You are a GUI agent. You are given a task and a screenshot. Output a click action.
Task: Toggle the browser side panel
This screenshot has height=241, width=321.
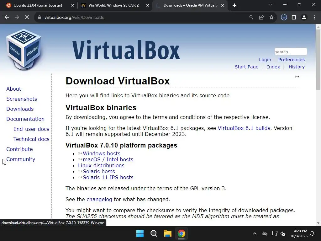[294, 18]
